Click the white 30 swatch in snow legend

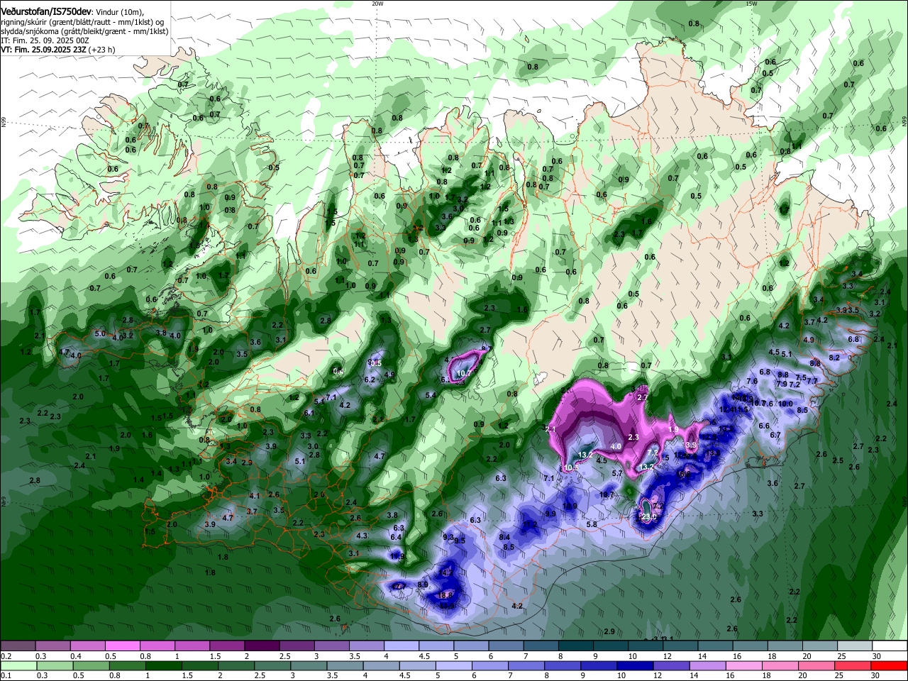coord(889,646)
